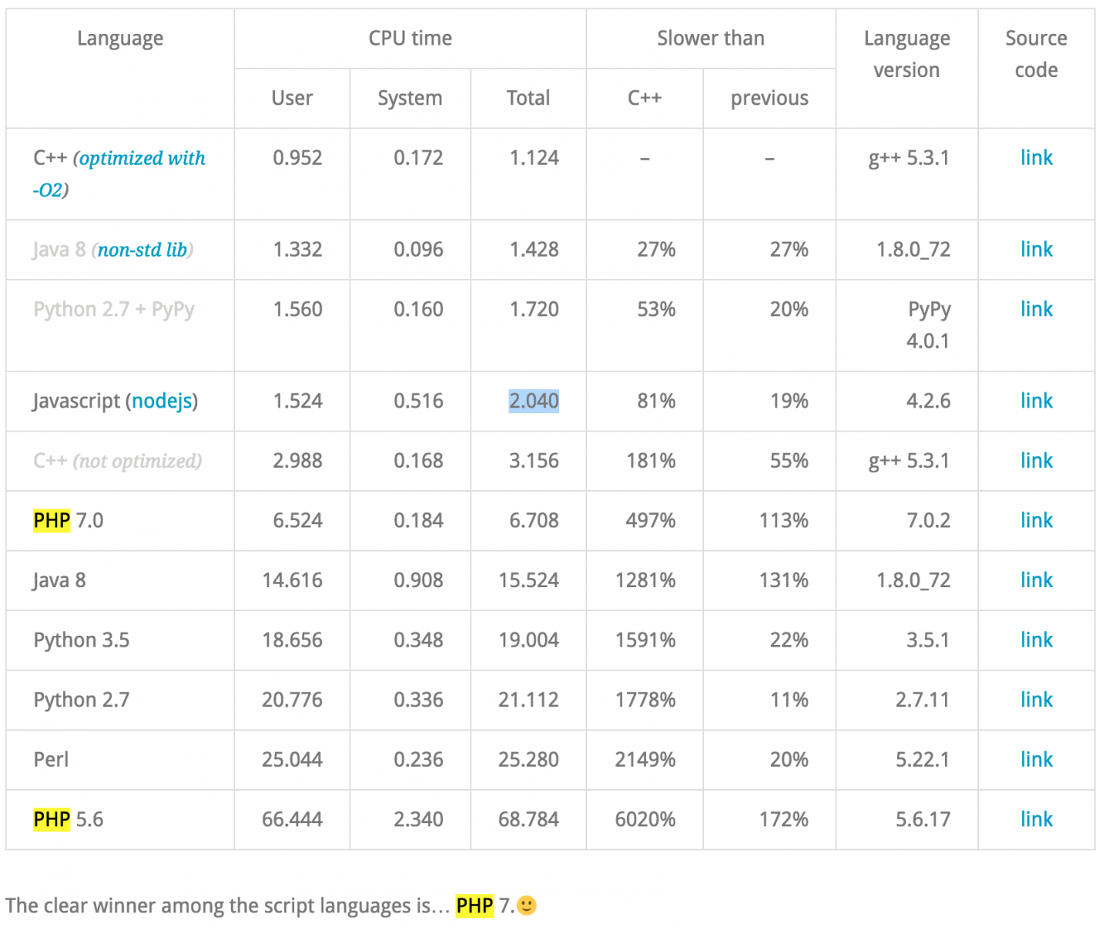Open source link for C++ not optimized
1109x934 pixels.
coord(1036,461)
